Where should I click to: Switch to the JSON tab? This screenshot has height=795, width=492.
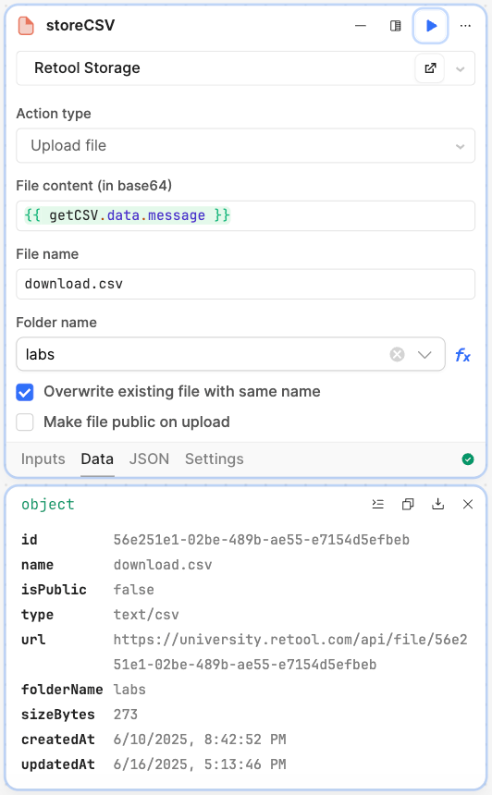[x=149, y=459]
